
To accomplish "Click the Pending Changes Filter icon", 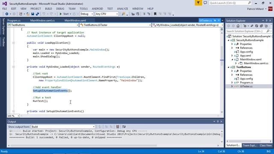I will (x=245, y=26).
